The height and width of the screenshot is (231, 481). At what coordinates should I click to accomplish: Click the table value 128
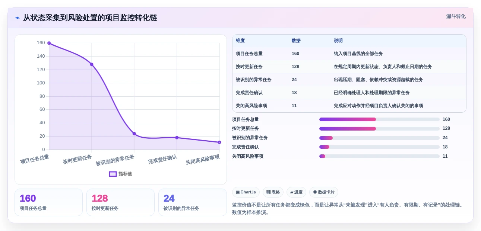295,67
